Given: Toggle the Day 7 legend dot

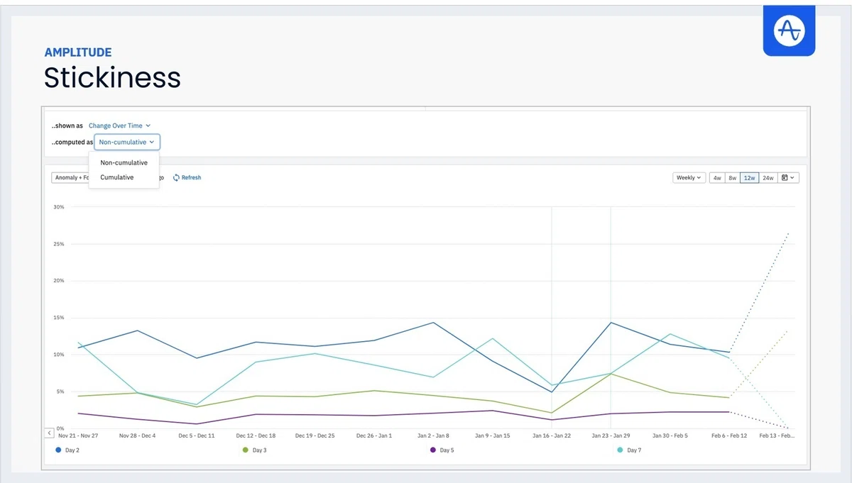Looking at the screenshot, I should click(621, 450).
